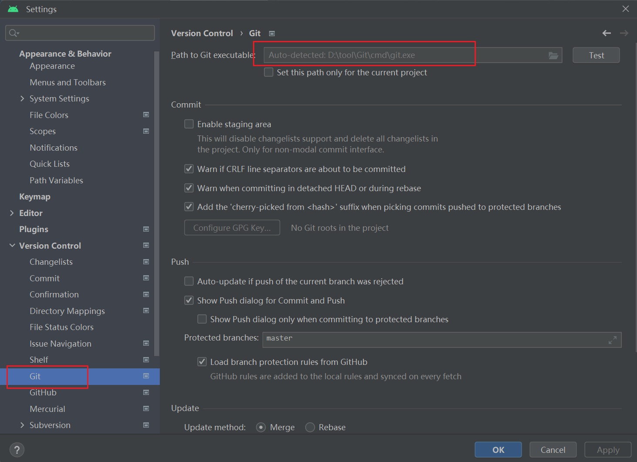
Task: Click the project-level icon beside Plugins
Action: pos(146,229)
